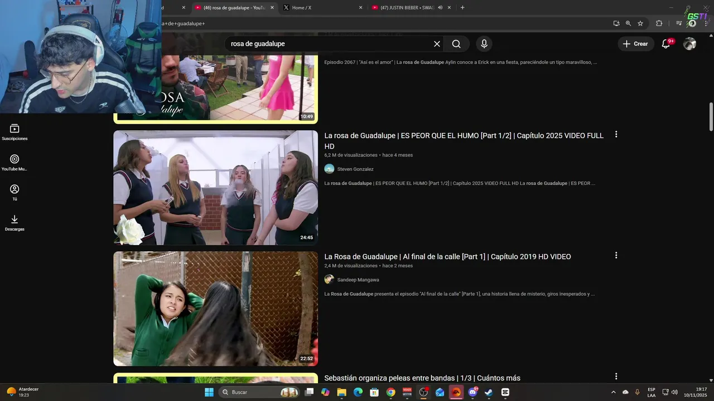Close the JUSTIN BIEBER tab
Screen dimensions: 714x401
450,8
